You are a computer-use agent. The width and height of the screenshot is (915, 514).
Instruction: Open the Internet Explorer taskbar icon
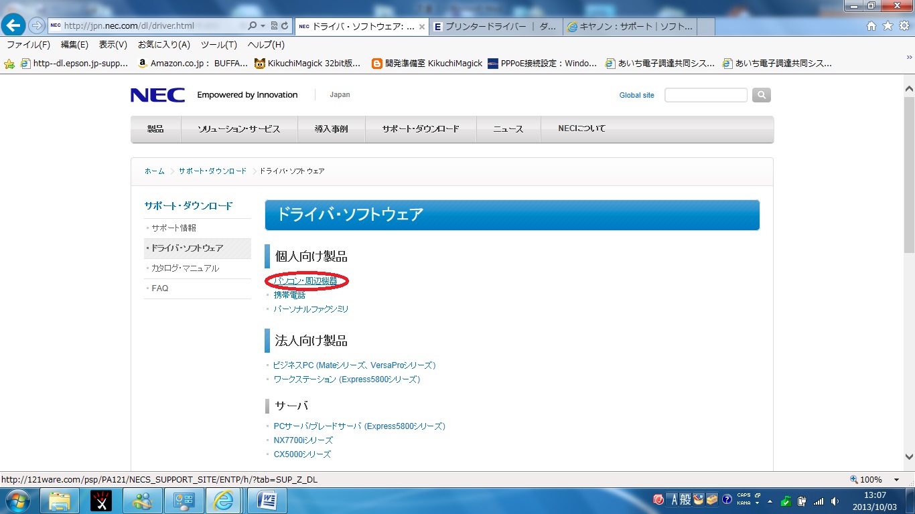coord(224,501)
